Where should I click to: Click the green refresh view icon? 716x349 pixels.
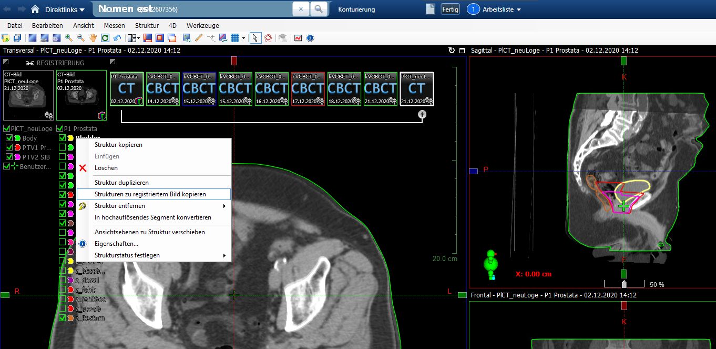(105, 38)
